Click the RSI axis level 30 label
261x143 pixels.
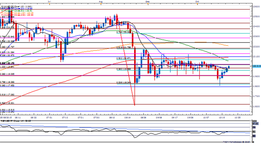click(x=254, y=136)
